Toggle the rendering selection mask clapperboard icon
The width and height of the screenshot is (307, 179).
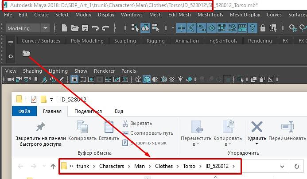[242, 28]
